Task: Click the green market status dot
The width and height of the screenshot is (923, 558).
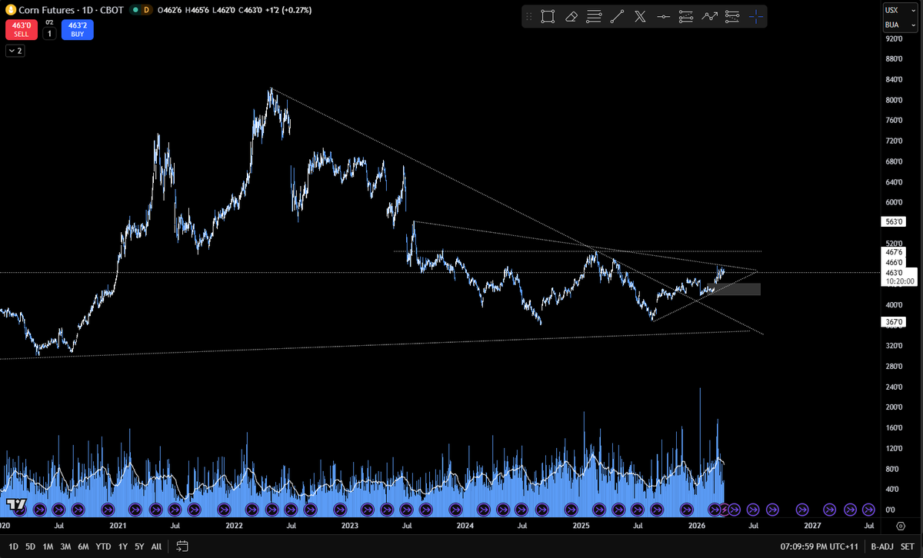Action: click(135, 10)
